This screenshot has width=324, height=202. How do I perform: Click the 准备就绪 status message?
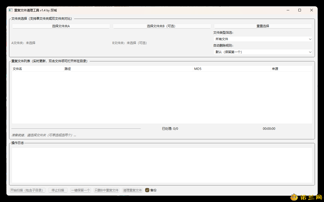coord(44,135)
